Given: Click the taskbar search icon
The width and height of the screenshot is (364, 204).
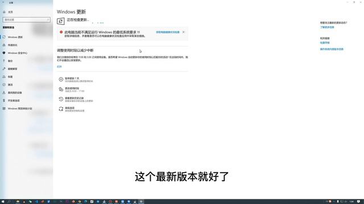Looking at the screenshot, I should click(9, 202).
